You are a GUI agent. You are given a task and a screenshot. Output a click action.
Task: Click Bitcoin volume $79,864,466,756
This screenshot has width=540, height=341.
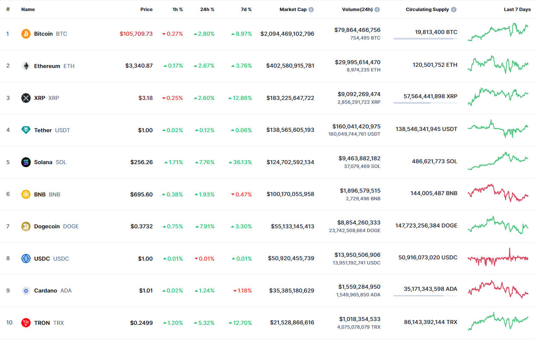pyautogui.click(x=357, y=30)
